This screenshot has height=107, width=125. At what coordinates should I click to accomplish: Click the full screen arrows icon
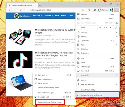tap(116, 28)
